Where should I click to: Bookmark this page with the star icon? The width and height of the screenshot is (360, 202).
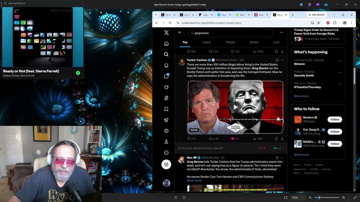[x=318, y=23]
